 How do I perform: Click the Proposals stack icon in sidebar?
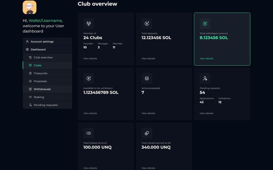click(x=30, y=81)
